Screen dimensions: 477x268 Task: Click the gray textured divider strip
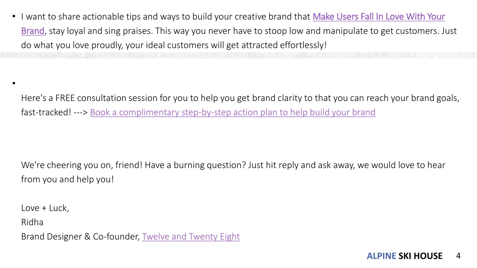click(x=238, y=55)
